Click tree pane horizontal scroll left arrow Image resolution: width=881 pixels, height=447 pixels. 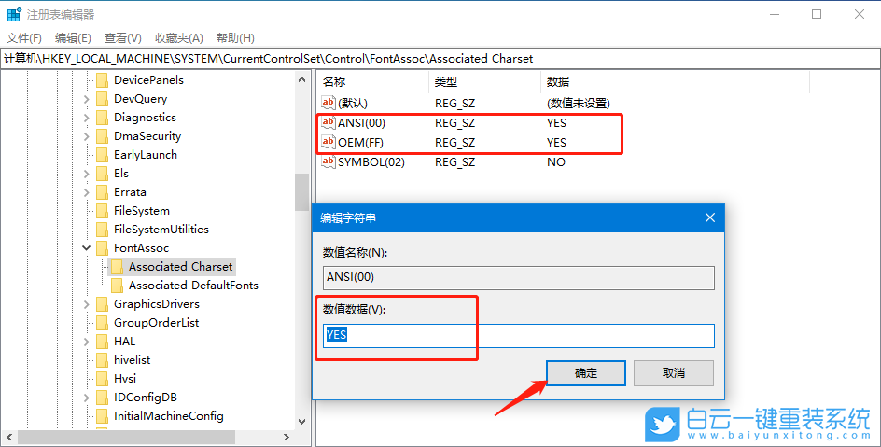(9, 437)
